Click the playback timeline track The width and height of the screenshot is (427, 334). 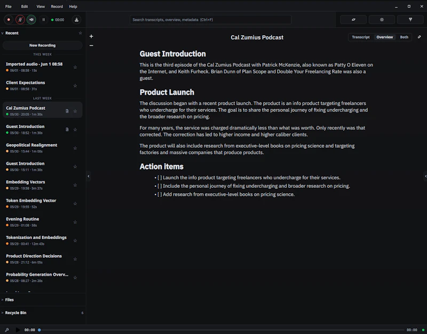222,330
